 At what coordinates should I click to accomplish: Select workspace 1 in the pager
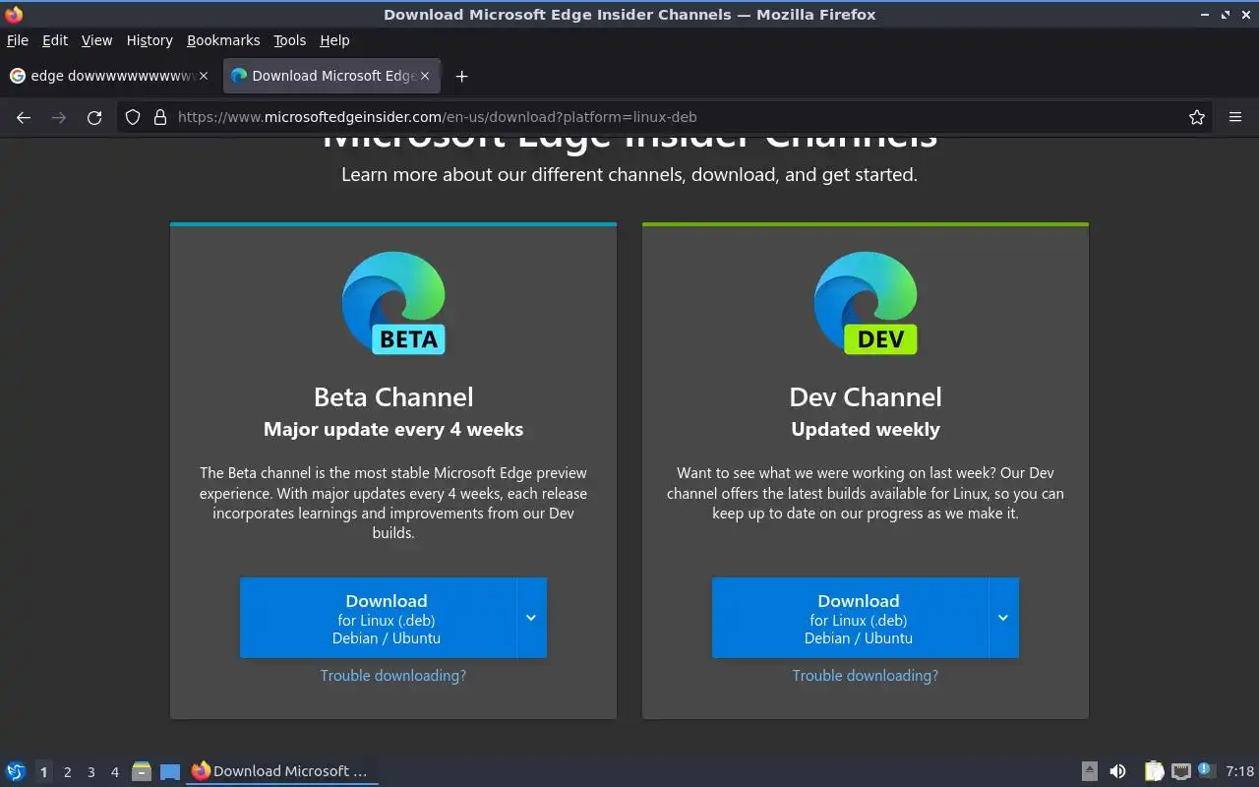43,772
